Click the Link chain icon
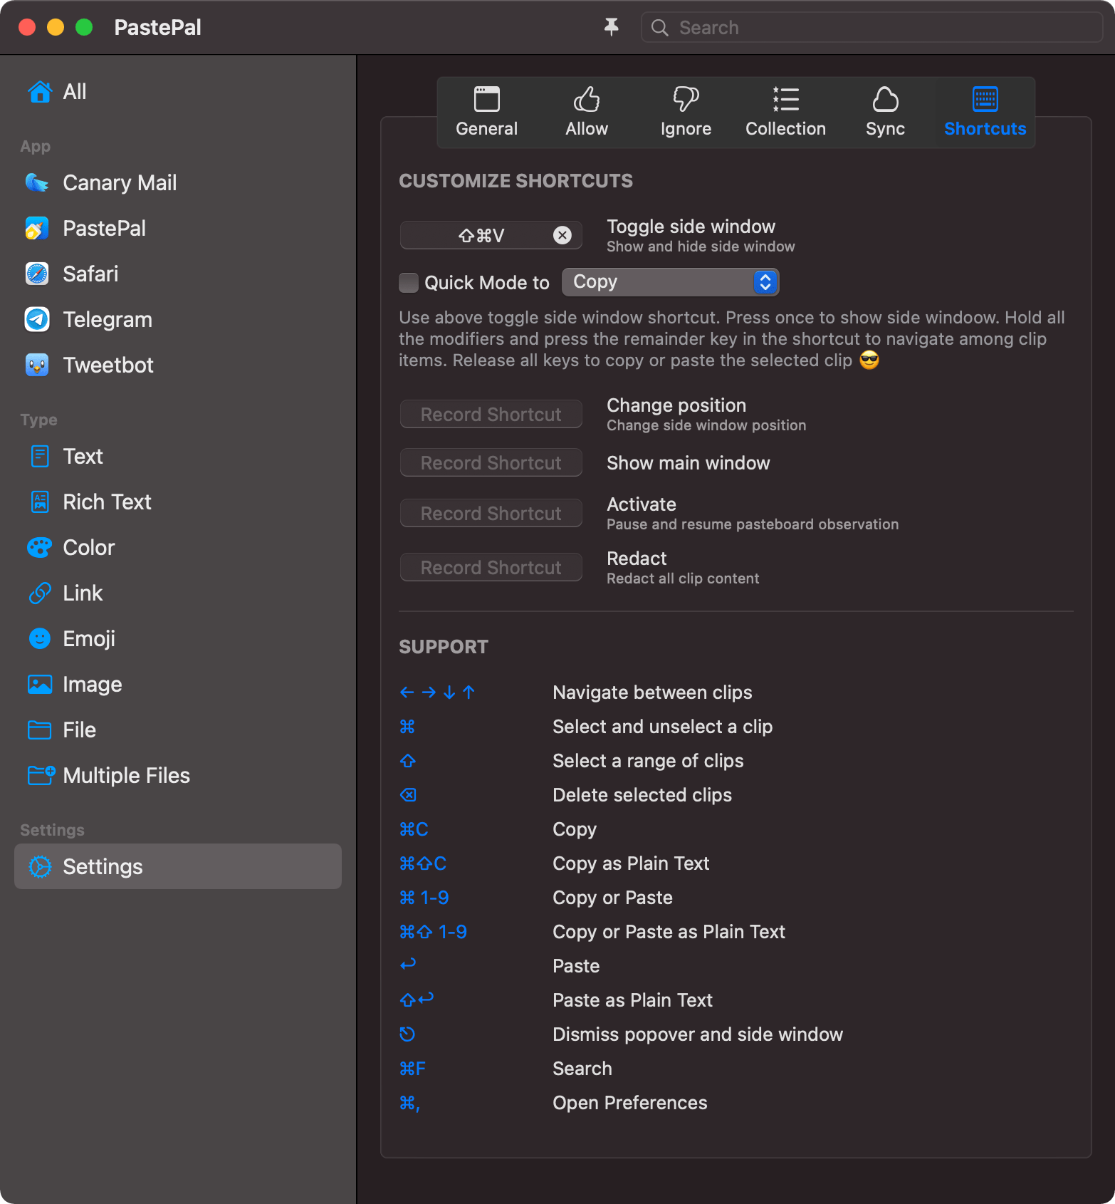Image resolution: width=1115 pixels, height=1204 pixels. pyautogui.click(x=40, y=593)
